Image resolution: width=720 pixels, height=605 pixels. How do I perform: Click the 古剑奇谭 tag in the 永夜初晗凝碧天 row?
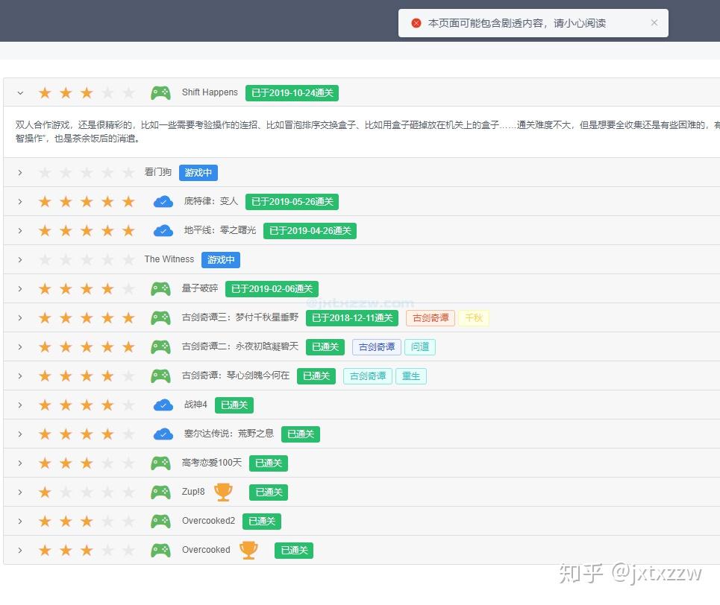pos(377,346)
